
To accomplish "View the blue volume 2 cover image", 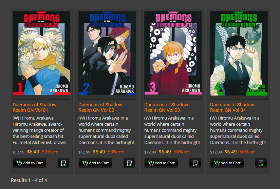I will (x=107, y=53).
